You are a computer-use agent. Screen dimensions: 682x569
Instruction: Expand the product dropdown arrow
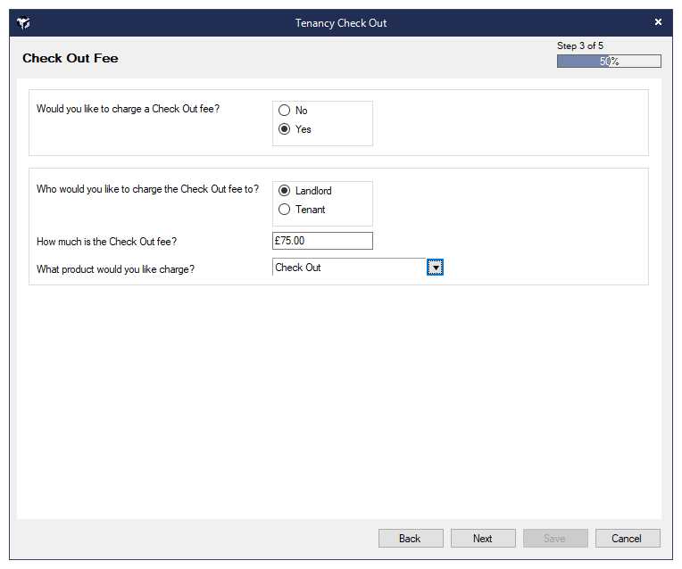pyautogui.click(x=435, y=268)
